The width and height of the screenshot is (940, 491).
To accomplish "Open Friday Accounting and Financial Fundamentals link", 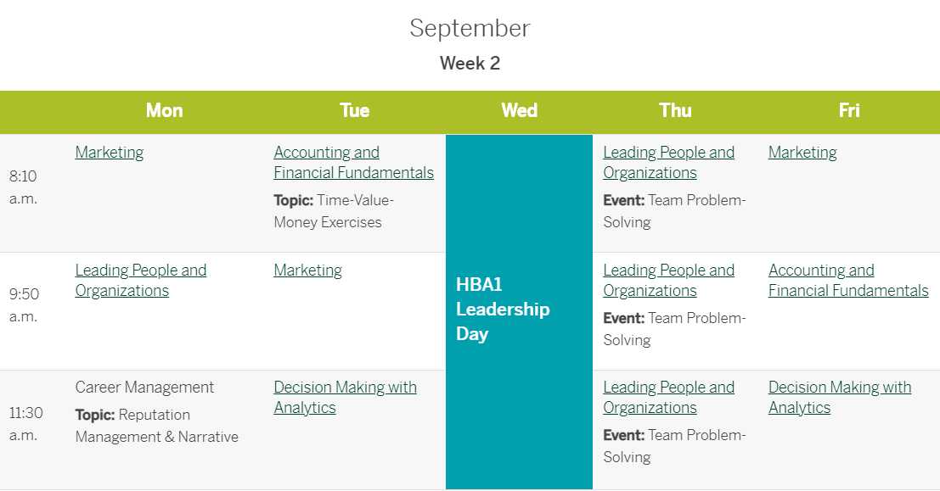I will tap(848, 280).
